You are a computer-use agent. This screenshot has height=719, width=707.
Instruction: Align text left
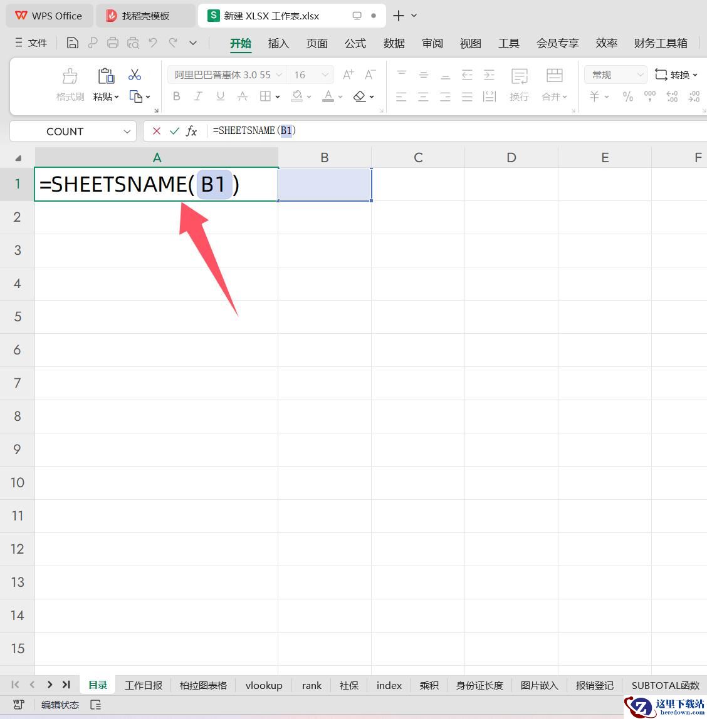[401, 96]
